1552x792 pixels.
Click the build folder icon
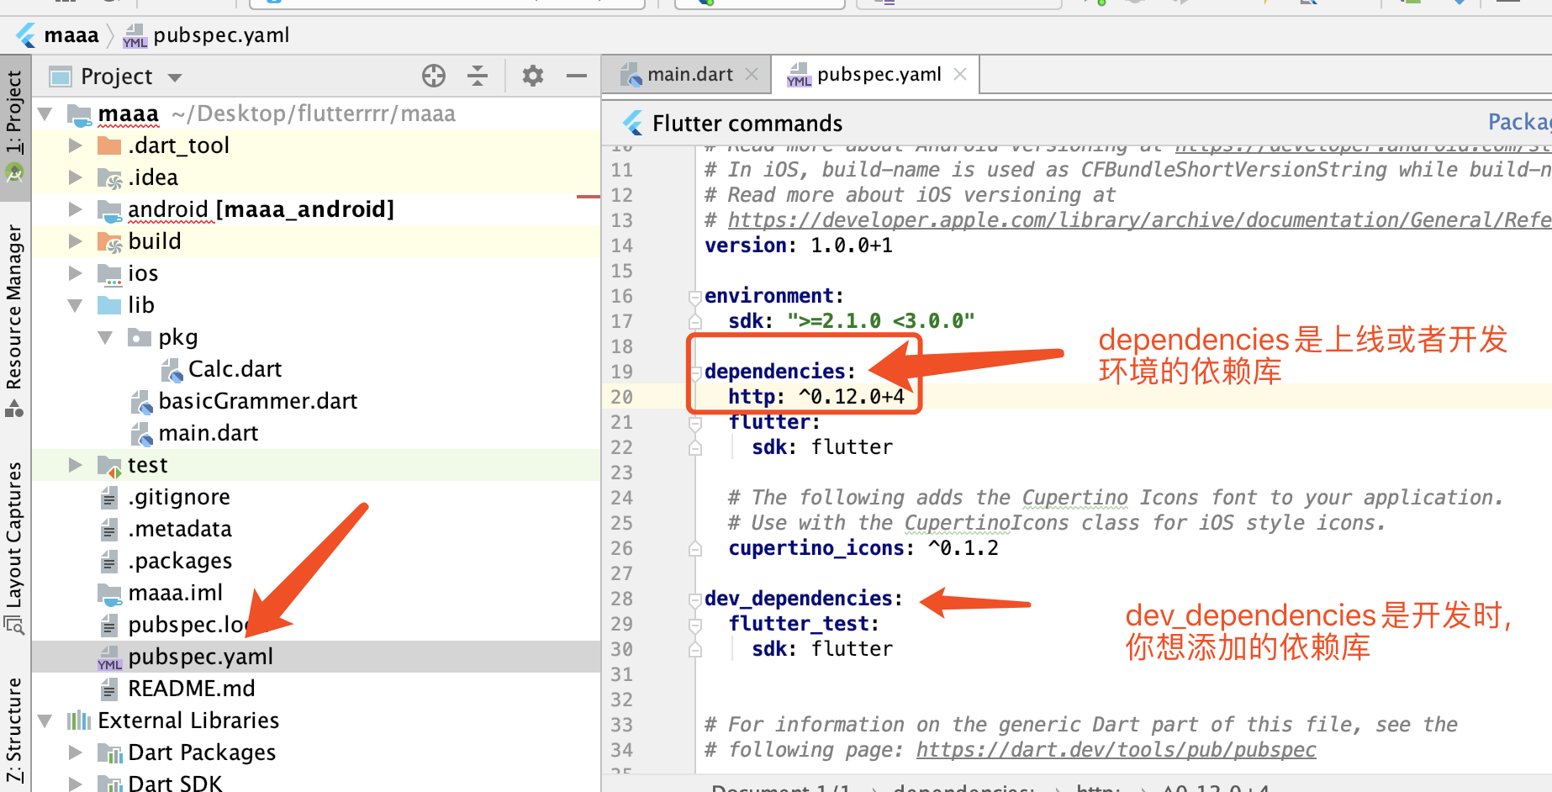109,241
